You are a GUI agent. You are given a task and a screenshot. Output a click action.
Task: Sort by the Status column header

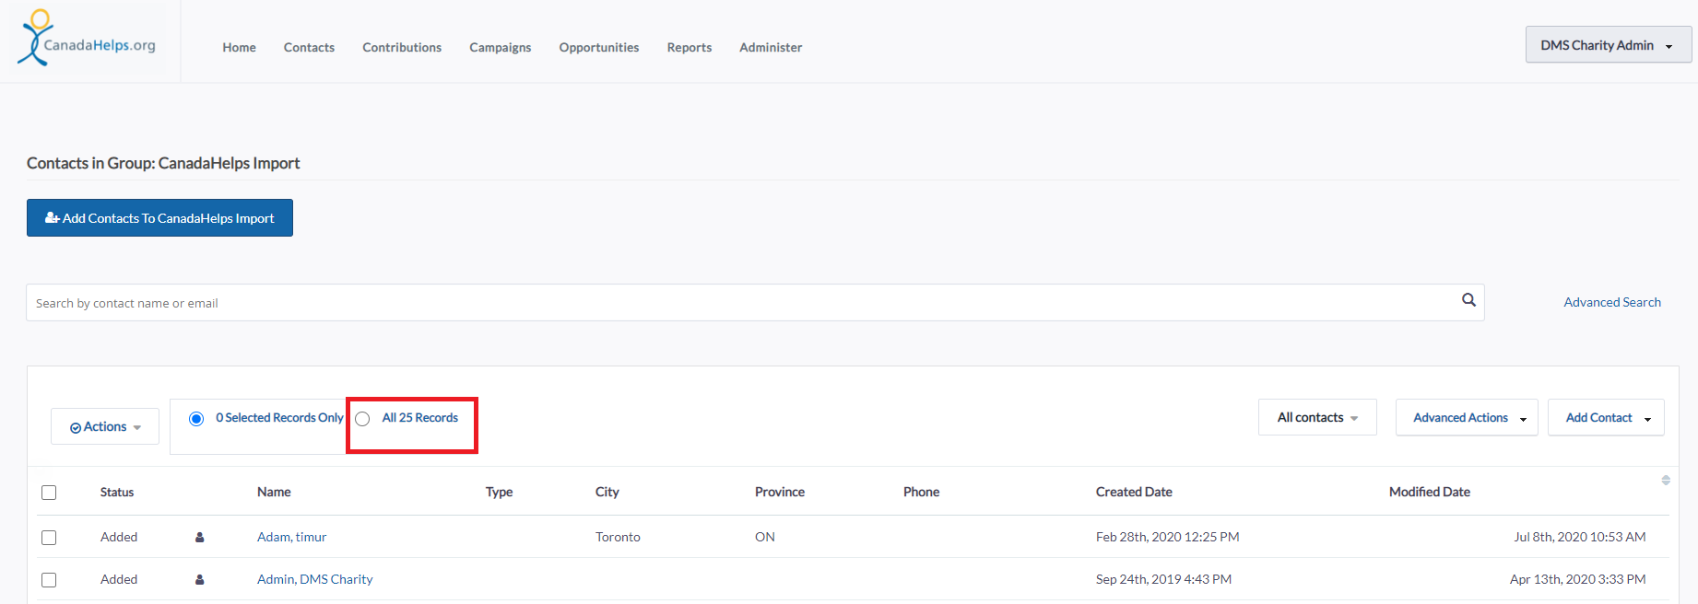click(117, 492)
